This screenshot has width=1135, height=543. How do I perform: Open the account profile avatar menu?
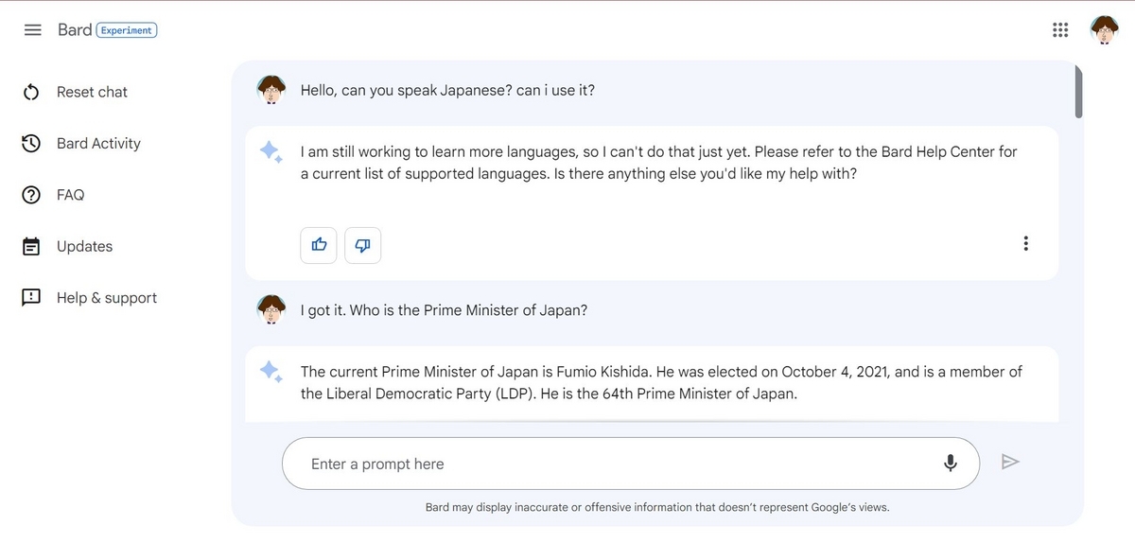(1104, 30)
